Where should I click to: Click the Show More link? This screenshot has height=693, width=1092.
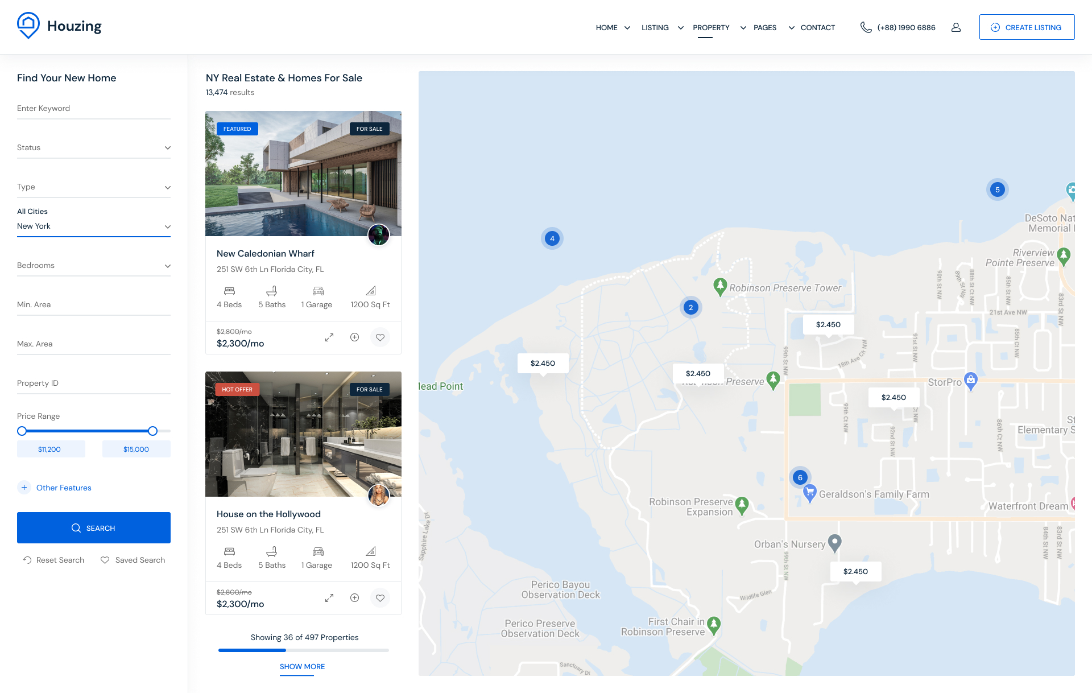click(x=302, y=666)
